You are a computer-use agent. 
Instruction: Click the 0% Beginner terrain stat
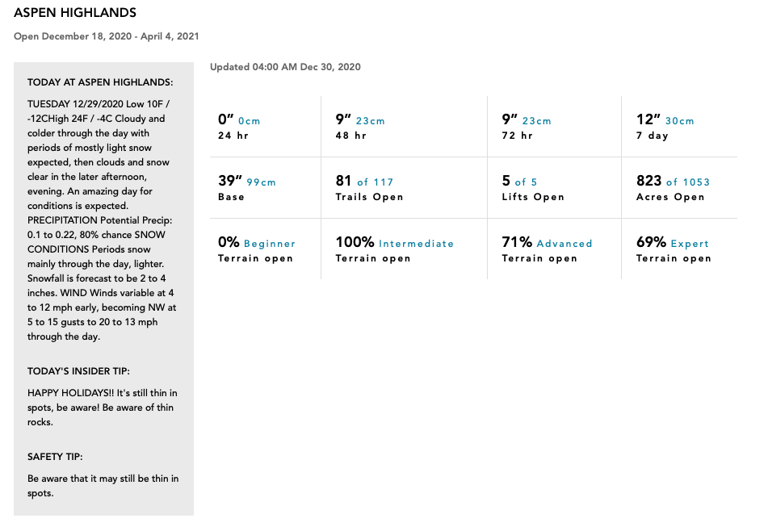[257, 249]
